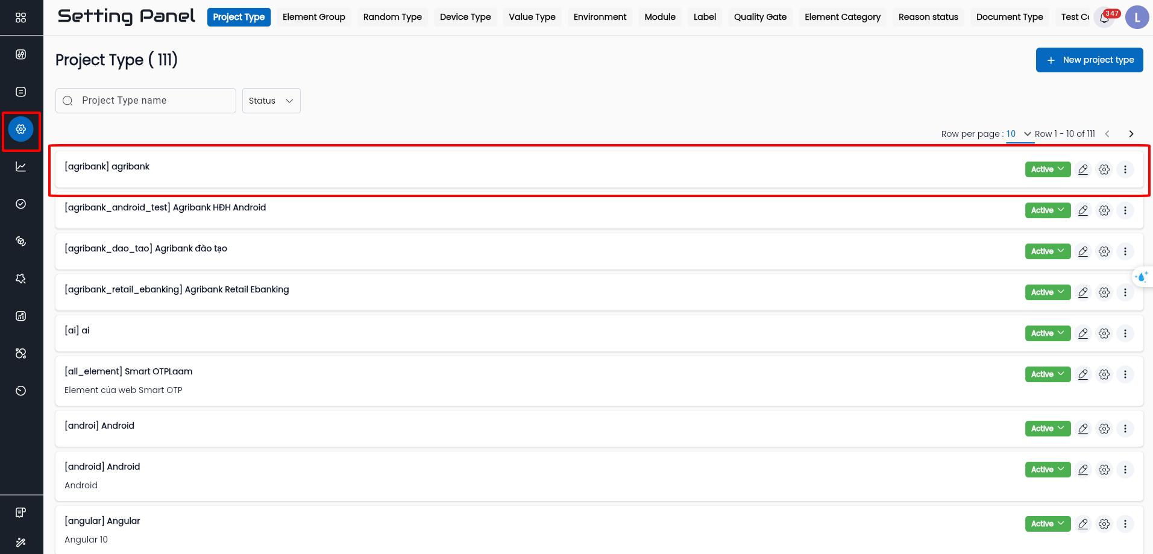The height and width of the screenshot is (554, 1153).
Task: Open Active status dropdown for Smart OTPLaam
Action: coord(1048,374)
